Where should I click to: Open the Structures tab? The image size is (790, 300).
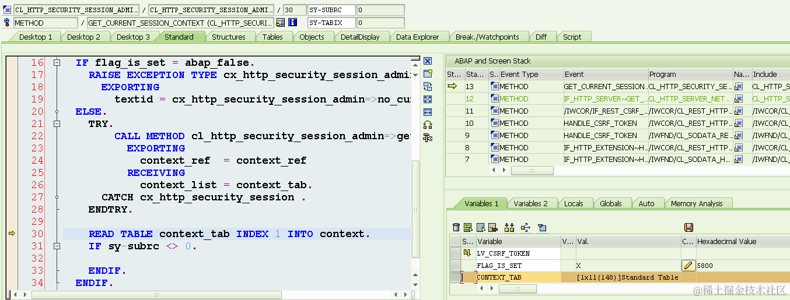[228, 37]
